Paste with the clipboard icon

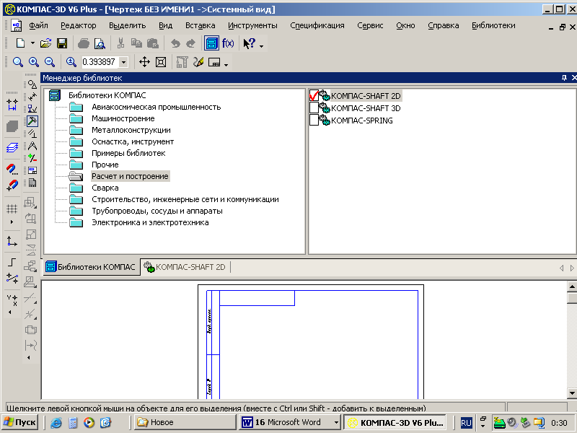(153, 43)
